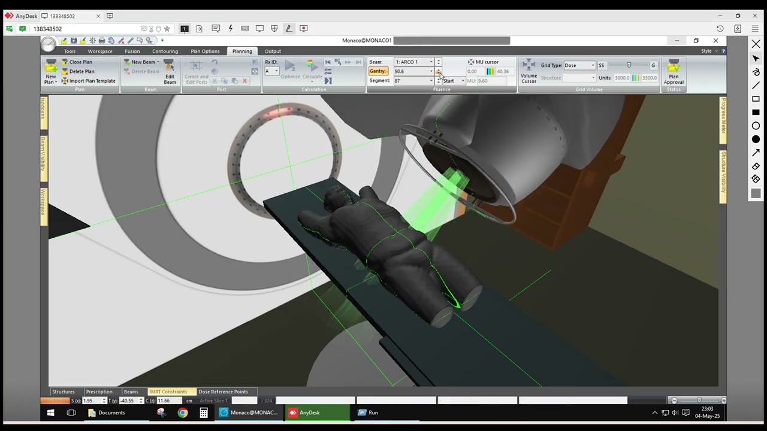This screenshot has width=767, height=431.
Task: Click the Plan Approval button
Action: coord(674,72)
